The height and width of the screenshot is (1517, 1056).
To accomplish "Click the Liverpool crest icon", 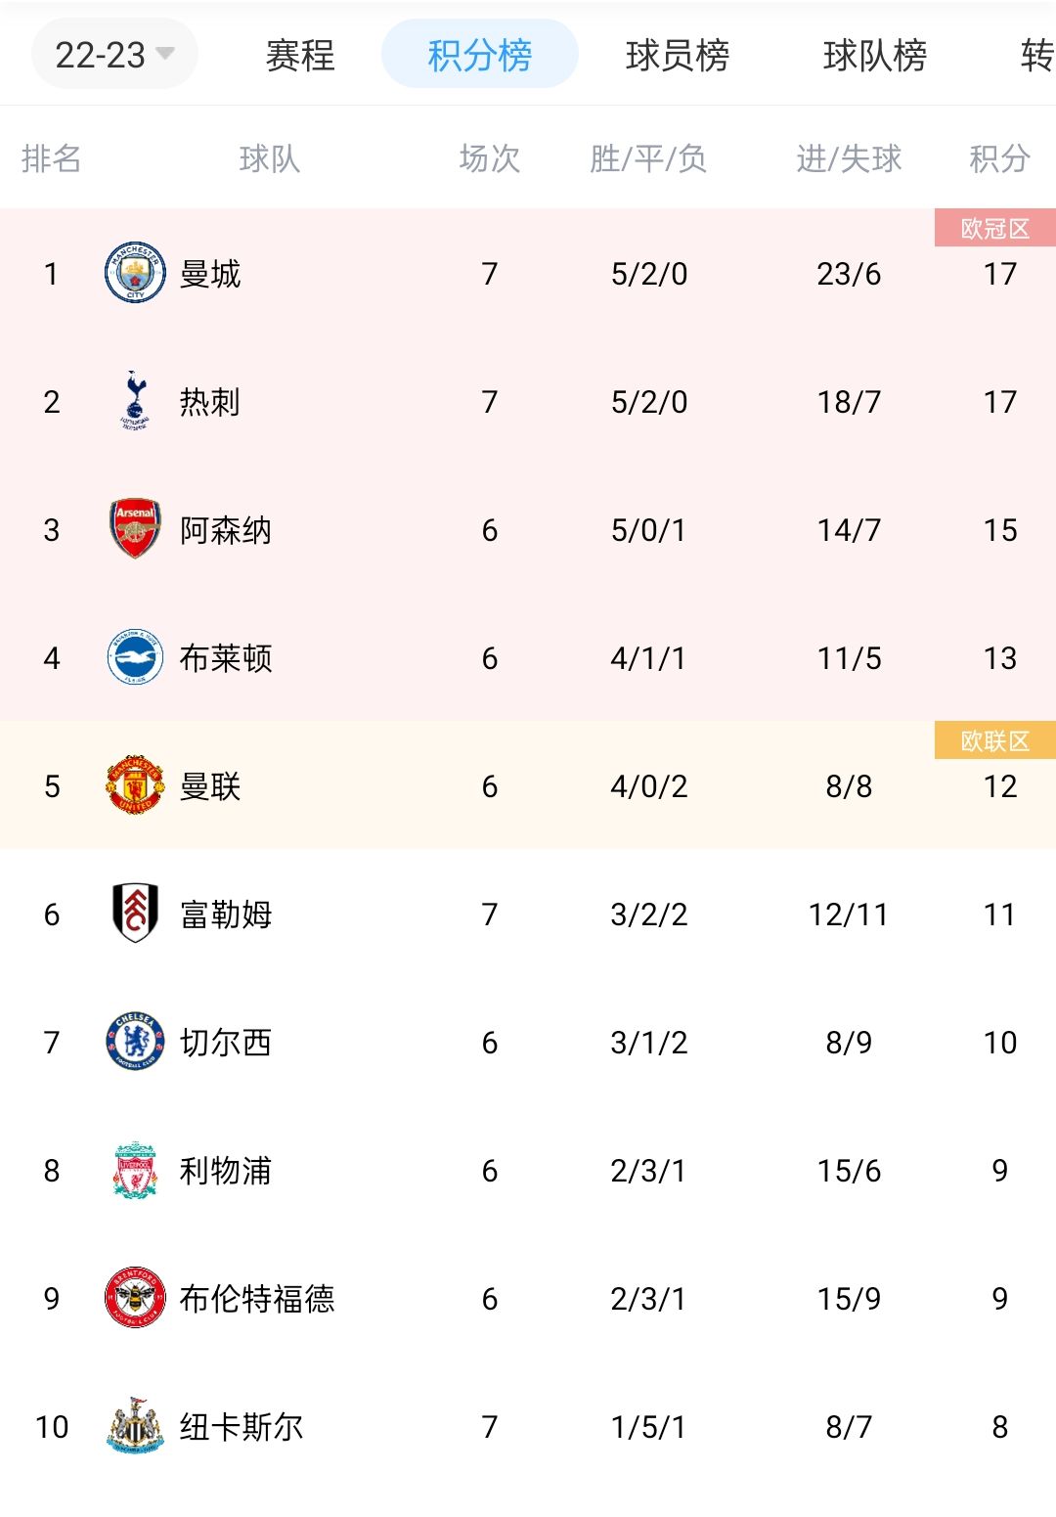I will click(x=135, y=1169).
